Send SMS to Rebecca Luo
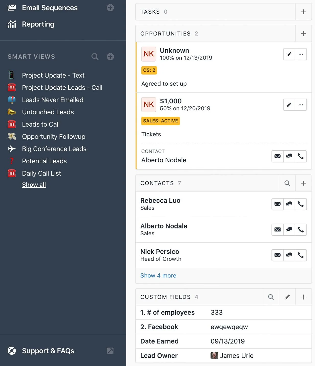The image size is (315, 366). click(289, 204)
